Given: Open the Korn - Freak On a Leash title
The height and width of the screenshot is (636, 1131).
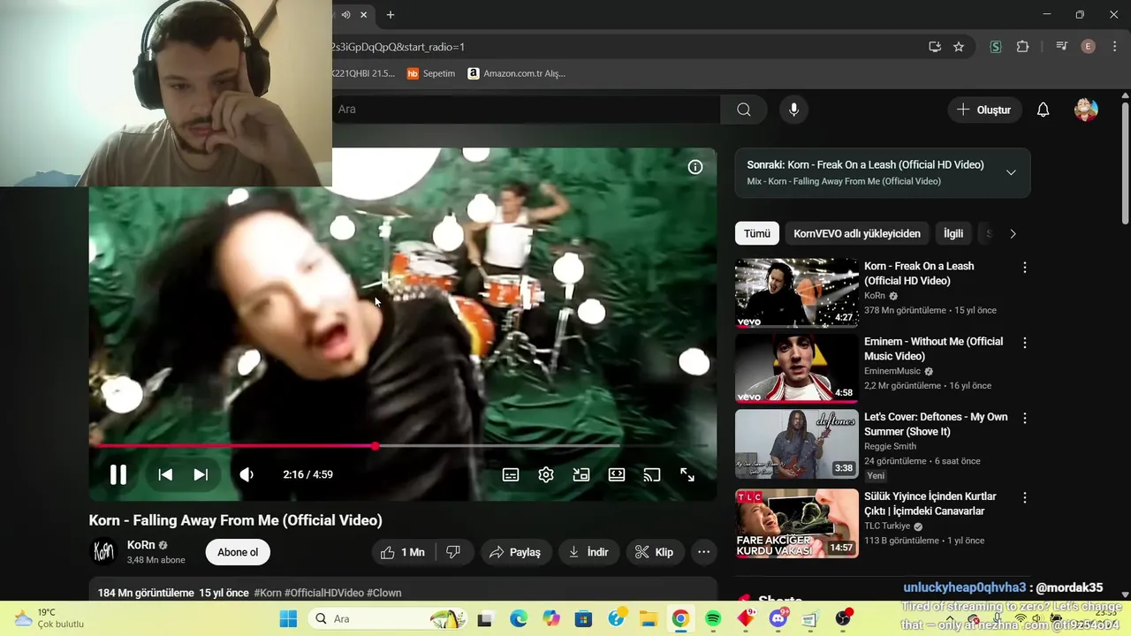Looking at the screenshot, I should coord(919,273).
